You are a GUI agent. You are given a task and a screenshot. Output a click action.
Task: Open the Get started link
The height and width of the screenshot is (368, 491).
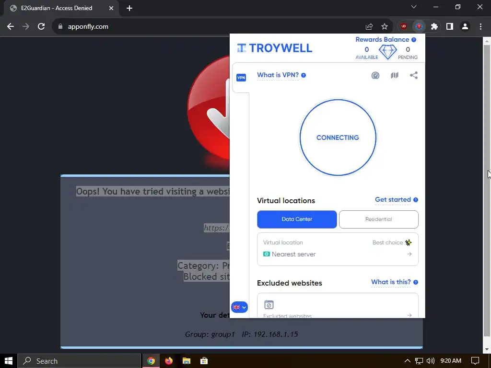(393, 200)
